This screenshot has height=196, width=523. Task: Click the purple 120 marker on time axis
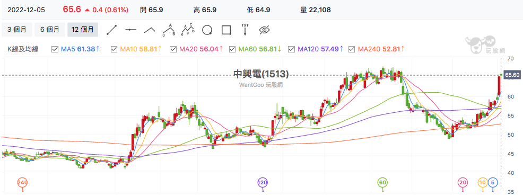pyautogui.click(x=263, y=183)
